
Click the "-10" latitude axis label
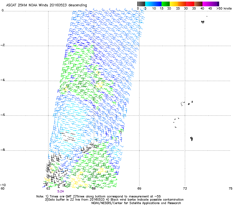pyautogui.click(x=3, y=185)
